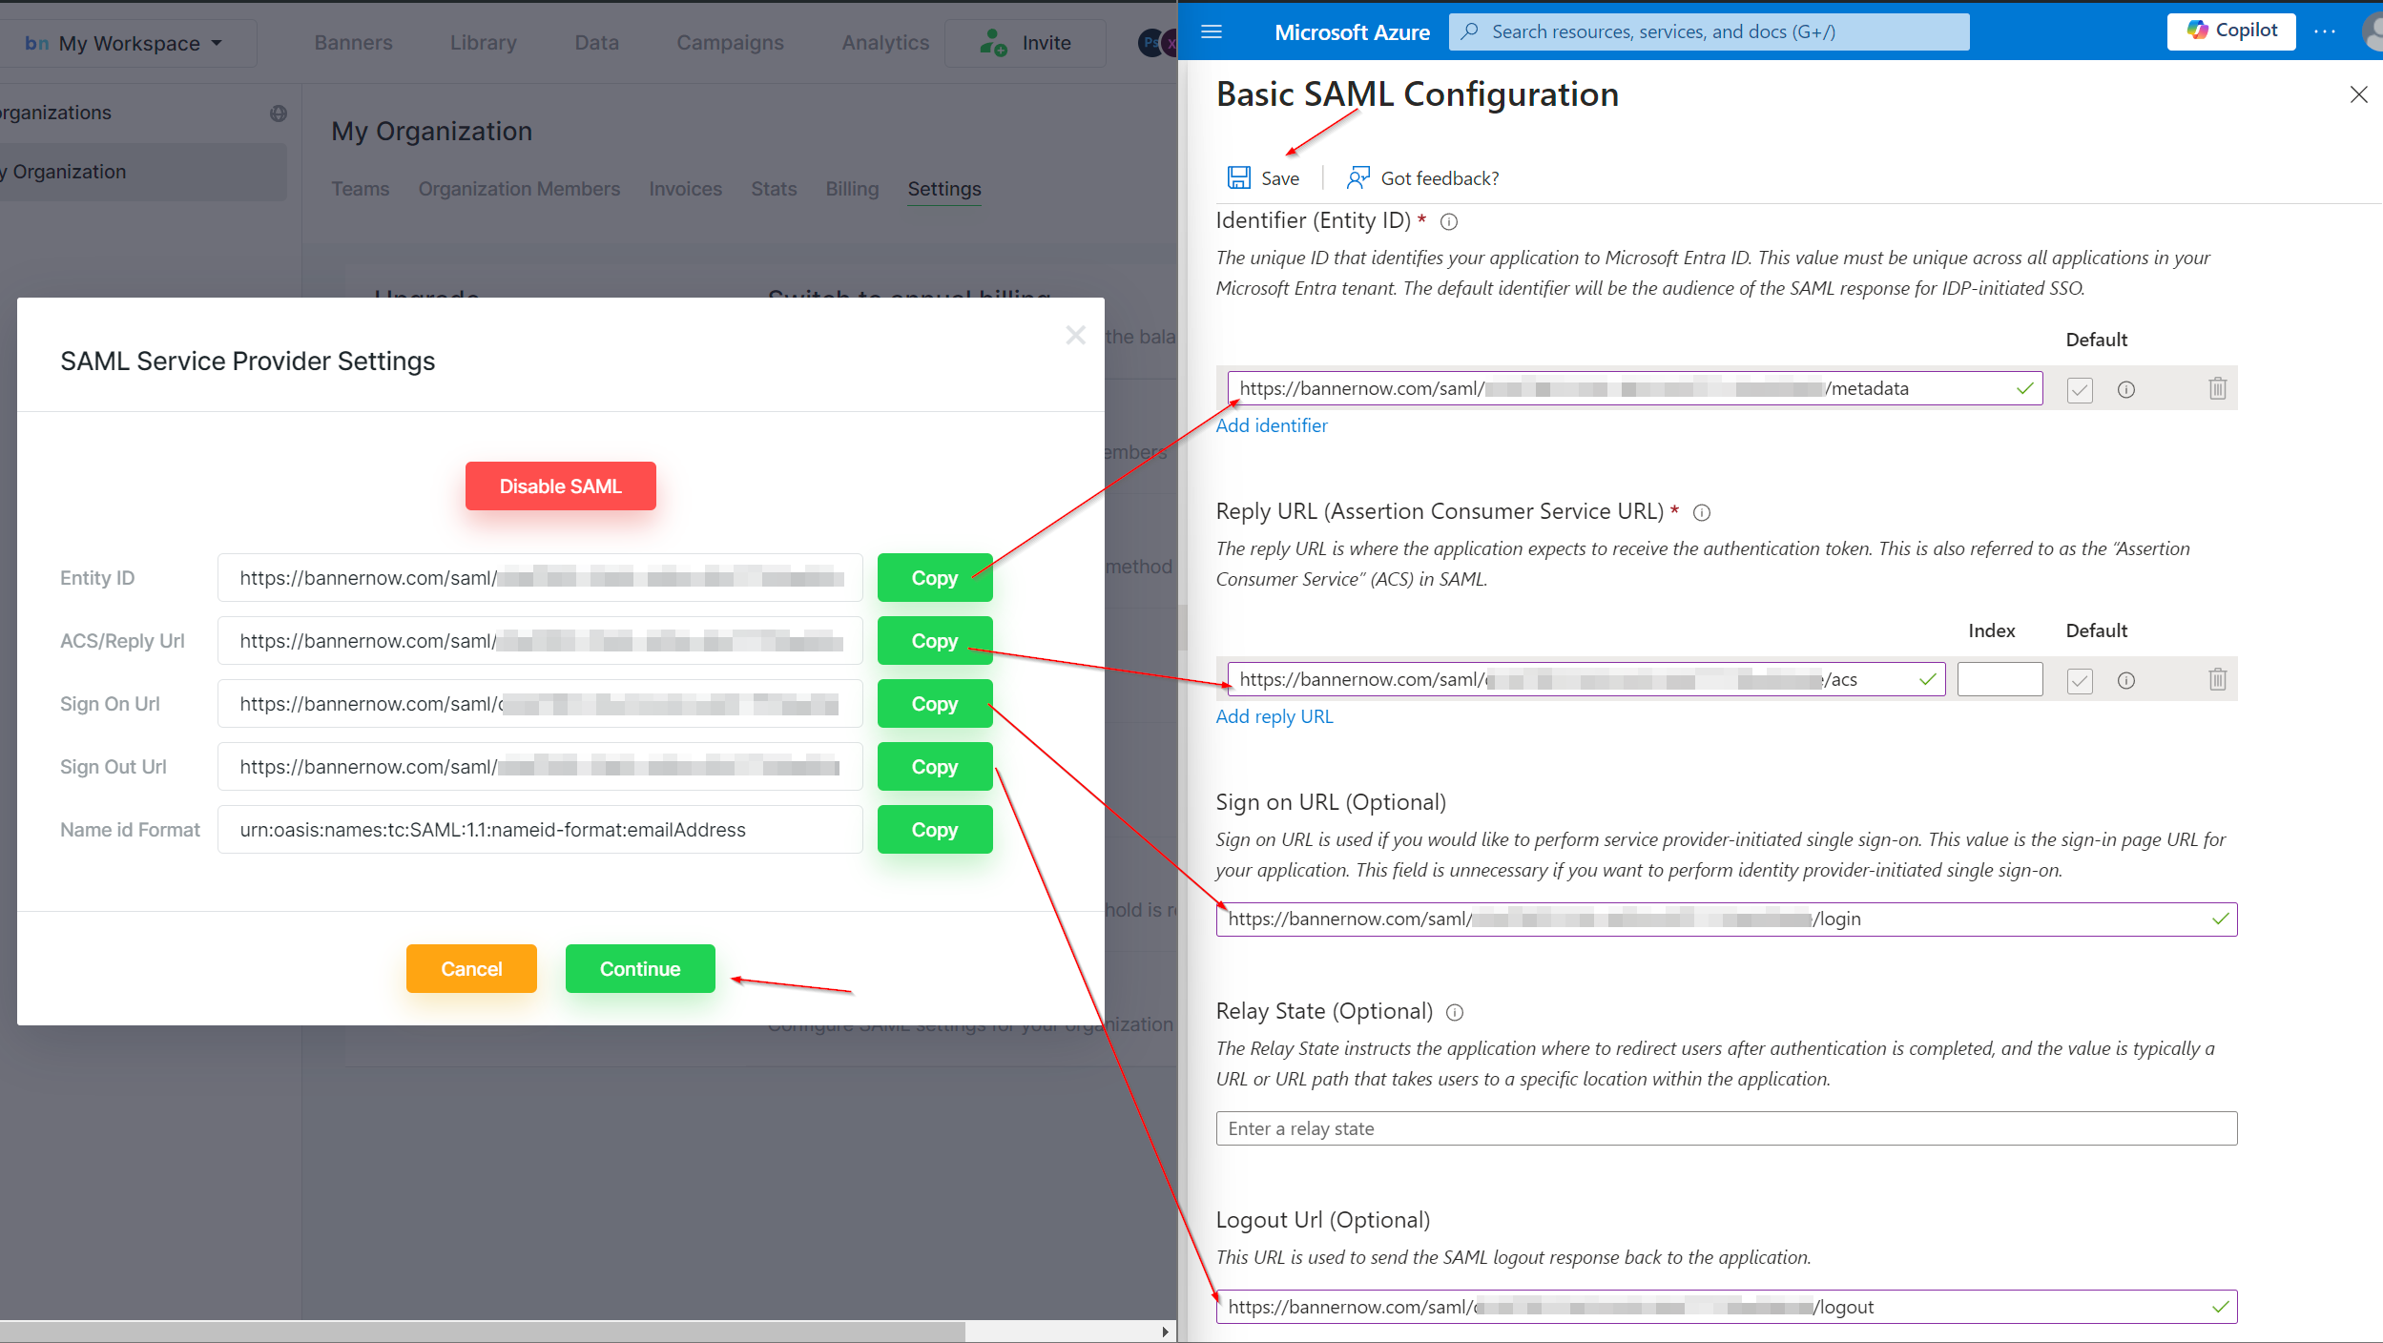
Task: Delete the acs reply URL row
Action: [x=2217, y=679]
